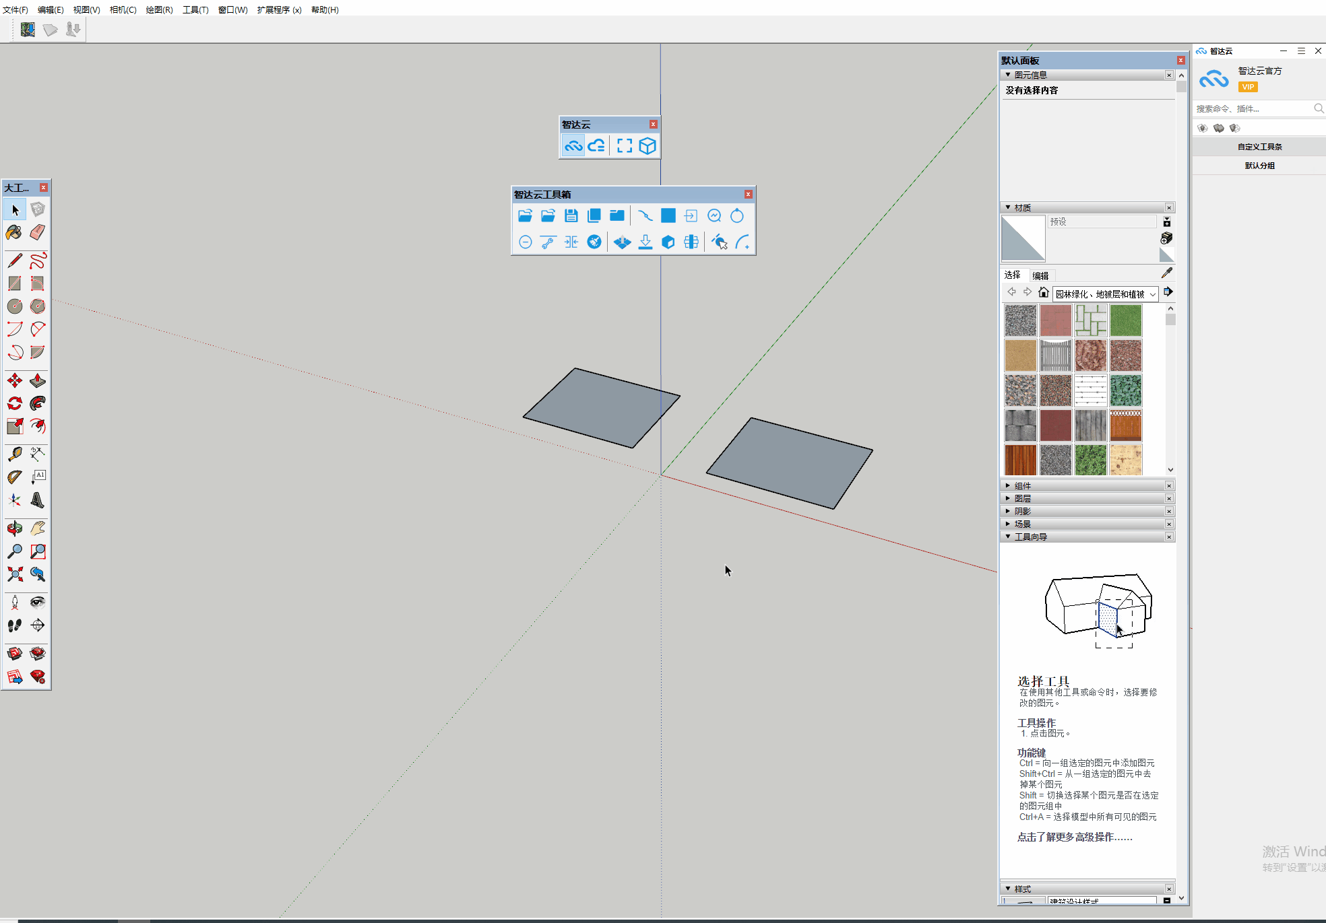This screenshot has height=923, width=1326.
Task: Select the eyedropper sample paint icon
Action: [1167, 273]
